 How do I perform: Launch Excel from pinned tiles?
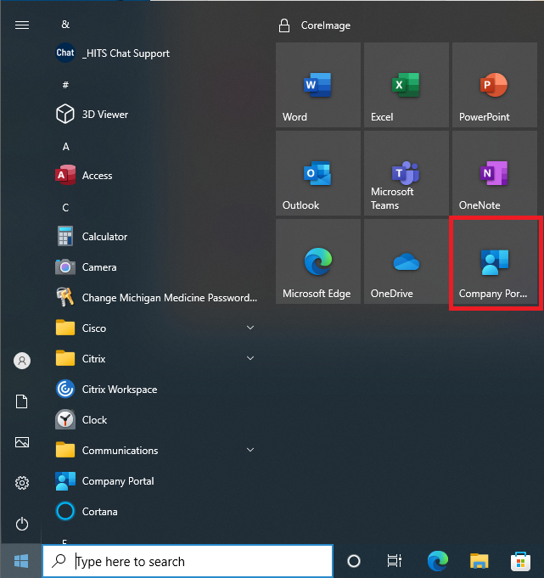(x=407, y=85)
